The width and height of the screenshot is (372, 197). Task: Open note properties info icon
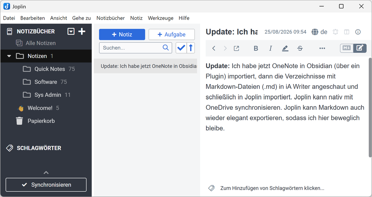coord(358,32)
